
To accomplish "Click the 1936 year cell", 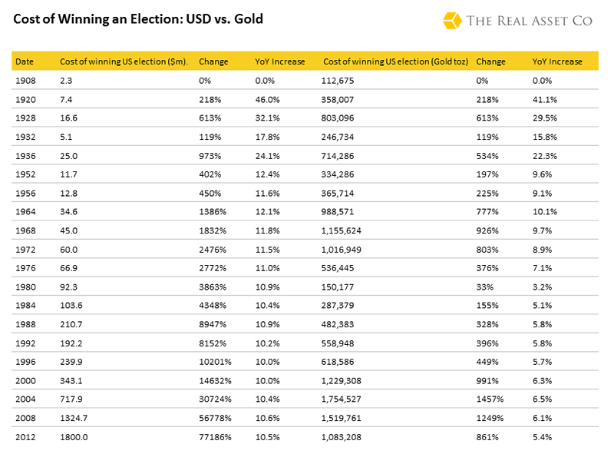I will (25, 154).
